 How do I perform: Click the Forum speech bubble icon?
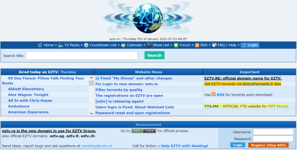click(x=176, y=45)
